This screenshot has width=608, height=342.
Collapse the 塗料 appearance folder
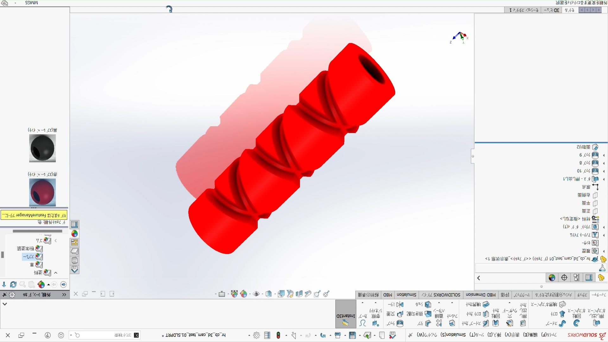(56, 273)
